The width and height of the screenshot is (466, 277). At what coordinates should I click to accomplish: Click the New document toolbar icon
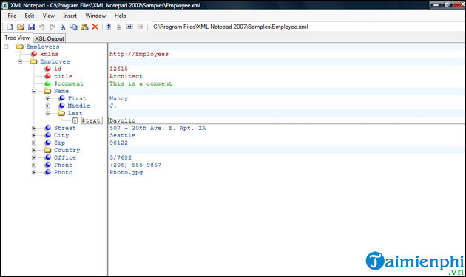click(x=10, y=27)
